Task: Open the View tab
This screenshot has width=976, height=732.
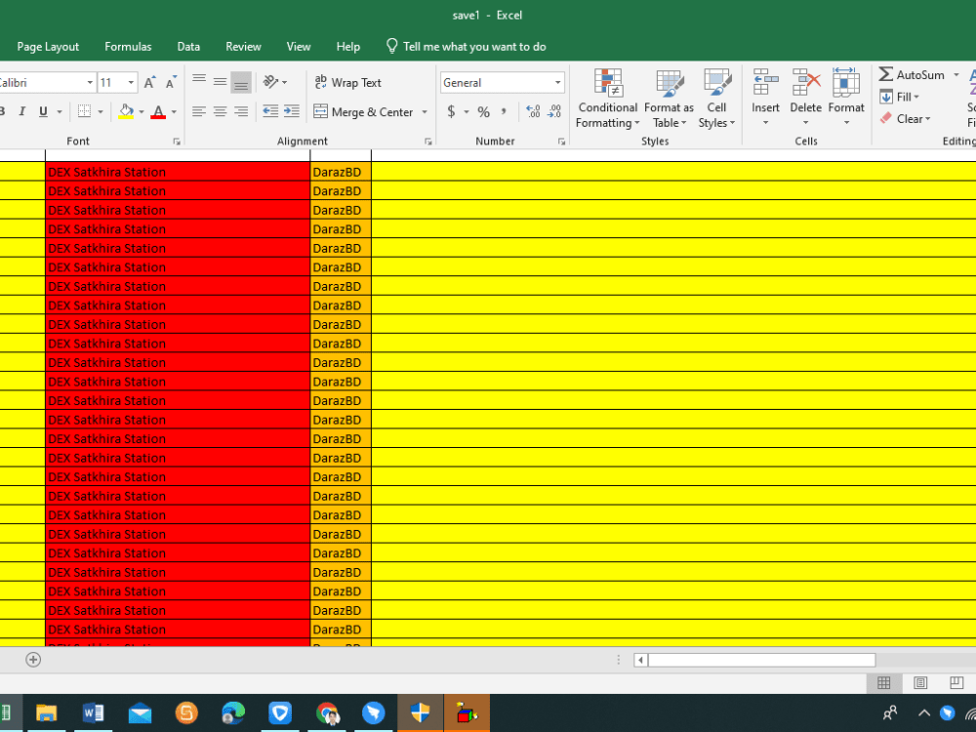Action: click(x=299, y=47)
